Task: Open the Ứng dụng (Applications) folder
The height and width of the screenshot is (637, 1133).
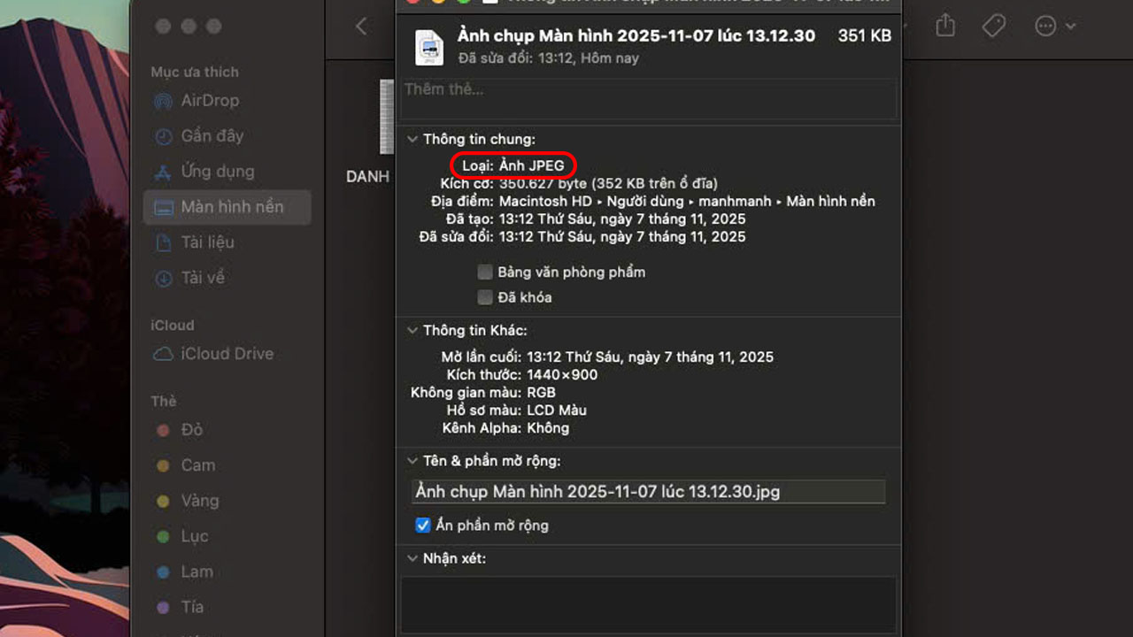Action: pos(217,172)
